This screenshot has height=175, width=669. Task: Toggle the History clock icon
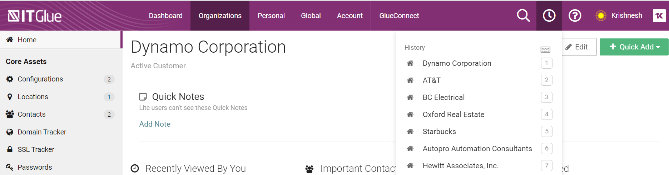(x=549, y=16)
